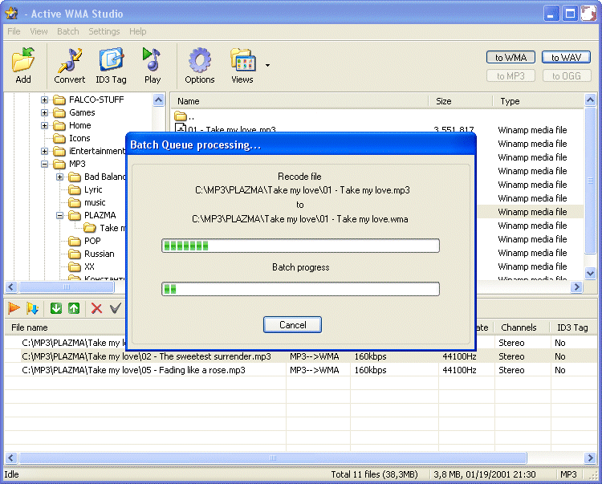Click batch queue horizontal scrollbar left arrow
The height and width of the screenshot is (484, 602).
(x=11, y=458)
